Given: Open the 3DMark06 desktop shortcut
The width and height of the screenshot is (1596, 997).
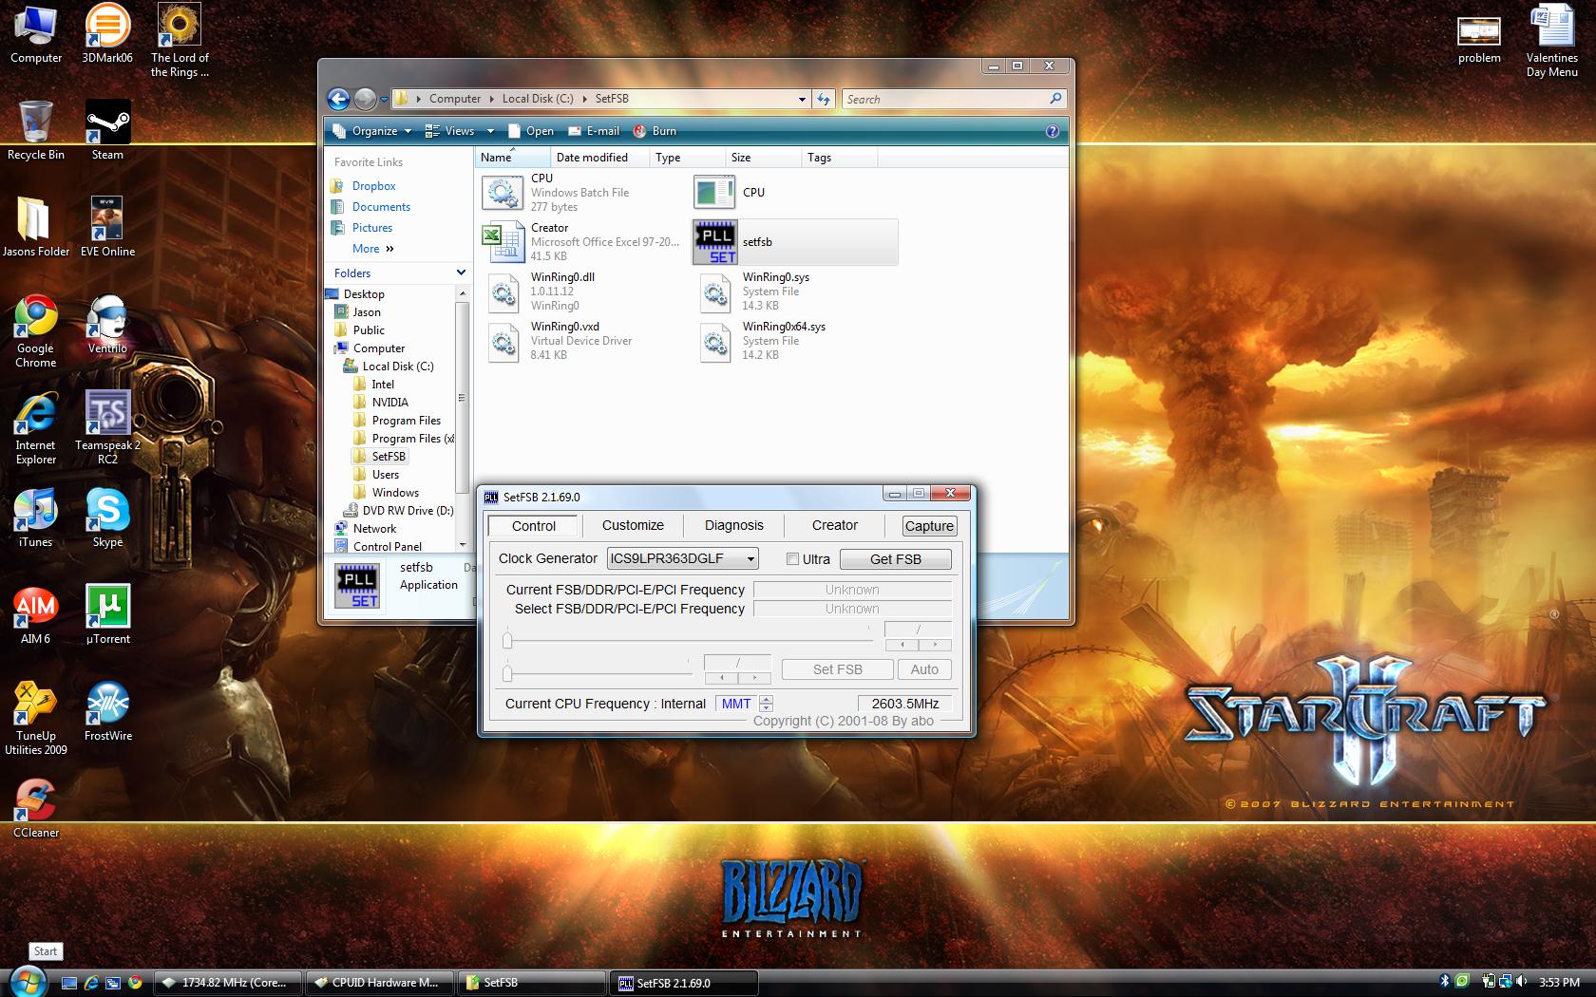Looking at the screenshot, I should (107, 33).
